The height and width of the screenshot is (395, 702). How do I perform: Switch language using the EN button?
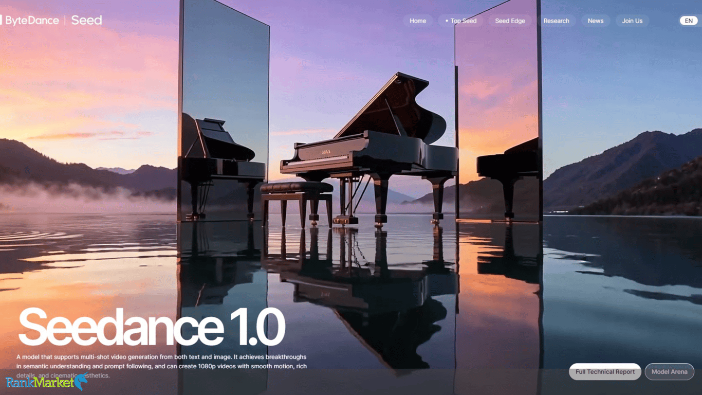coord(689,21)
